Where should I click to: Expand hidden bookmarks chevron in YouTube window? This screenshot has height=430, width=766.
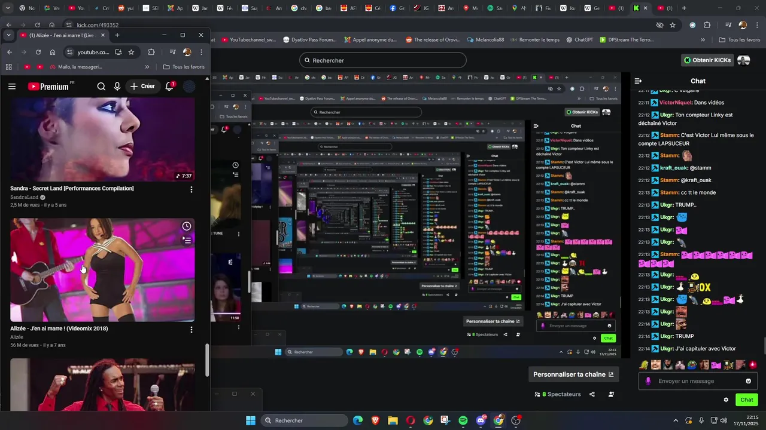[x=147, y=67]
